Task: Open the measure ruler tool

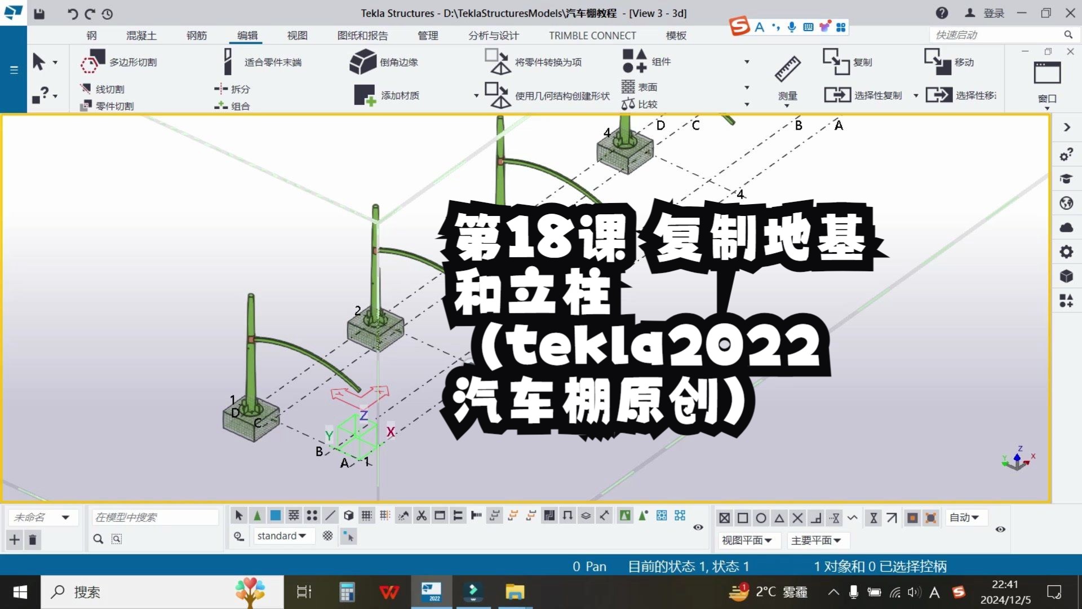Action: pos(787,69)
